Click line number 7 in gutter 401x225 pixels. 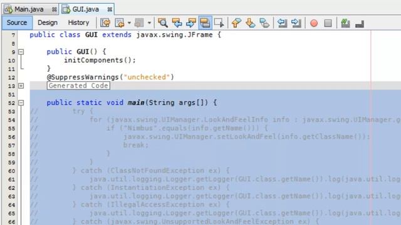(x=13, y=35)
